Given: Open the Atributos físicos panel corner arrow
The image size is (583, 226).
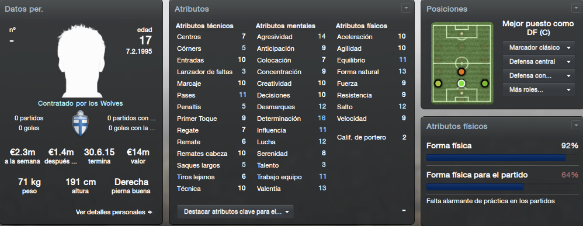Looking at the screenshot, I should click(575, 126).
